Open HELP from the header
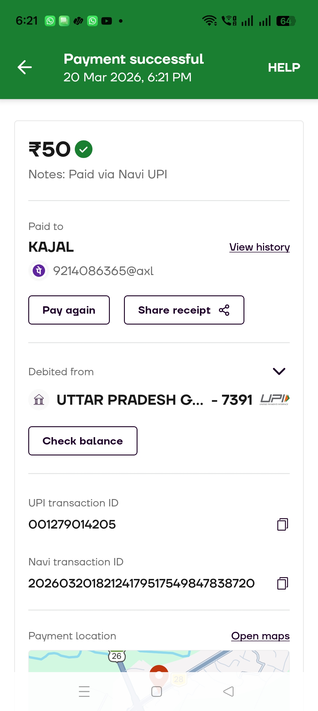318x711 pixels. (x=284, y=68)
